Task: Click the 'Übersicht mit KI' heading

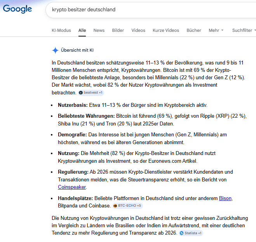Action: coord(77,50)
